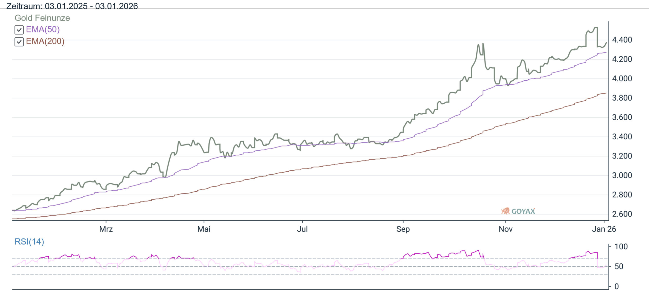This screenshot has height=292, width=649.
Task: Click the Mai x-axis label
Action: [204, 229]
